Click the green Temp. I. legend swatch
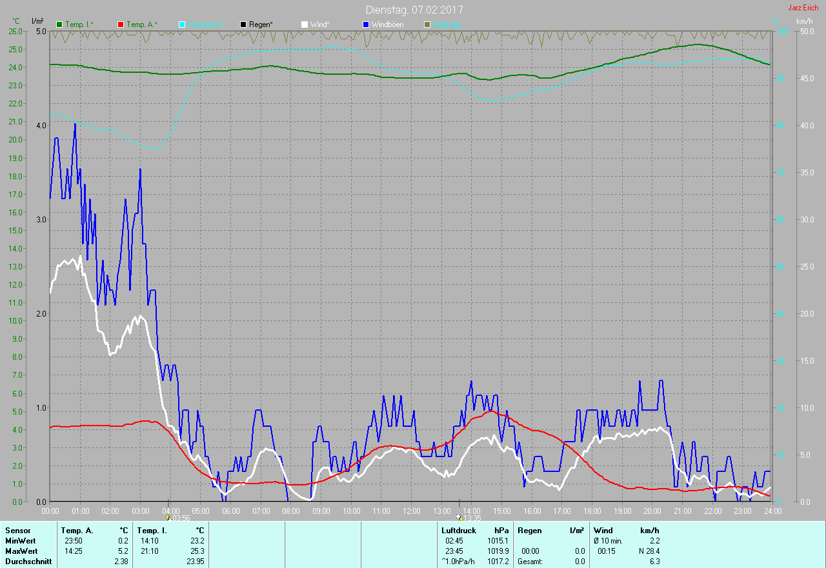Viewport: 826px width, 568px height. click(60, 24)
